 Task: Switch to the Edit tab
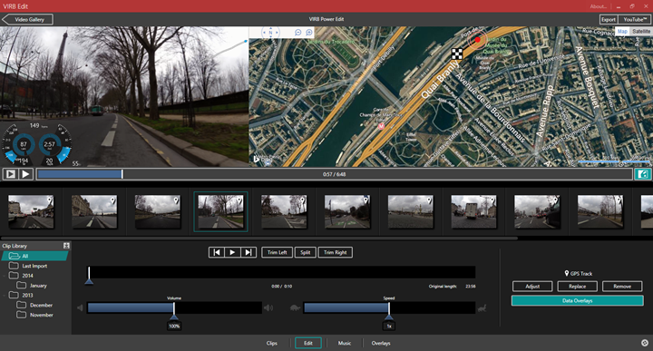pos(308,343)
